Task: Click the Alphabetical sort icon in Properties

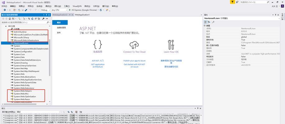Action: pyautogui.click(x=209, y=22)
